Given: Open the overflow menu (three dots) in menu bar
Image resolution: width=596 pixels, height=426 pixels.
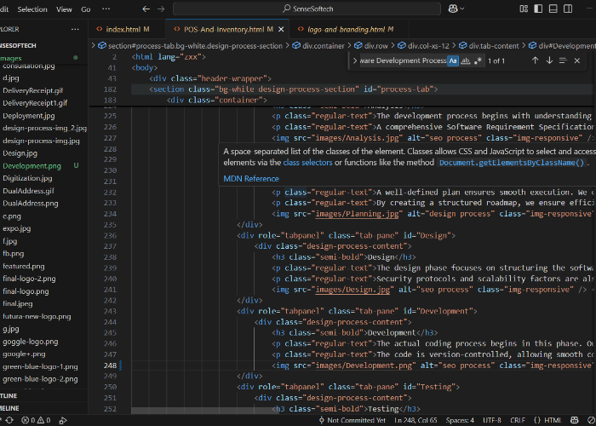Looking at the screenshot, I should (x=106, y=9).
